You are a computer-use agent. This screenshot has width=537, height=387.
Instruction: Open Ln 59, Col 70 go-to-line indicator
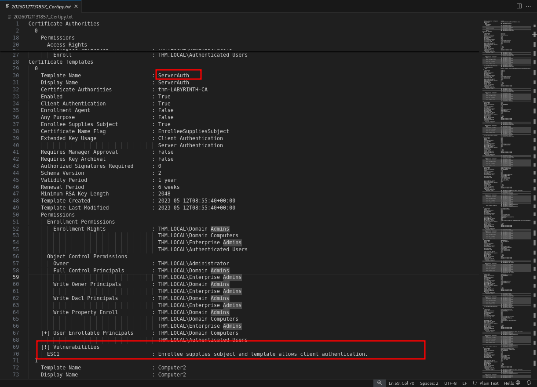(x=401, y=383)
